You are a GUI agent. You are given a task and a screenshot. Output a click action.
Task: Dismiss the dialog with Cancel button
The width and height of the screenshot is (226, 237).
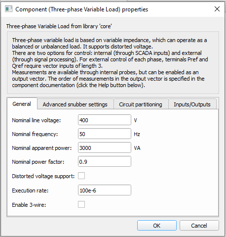(x=199, y=226)
